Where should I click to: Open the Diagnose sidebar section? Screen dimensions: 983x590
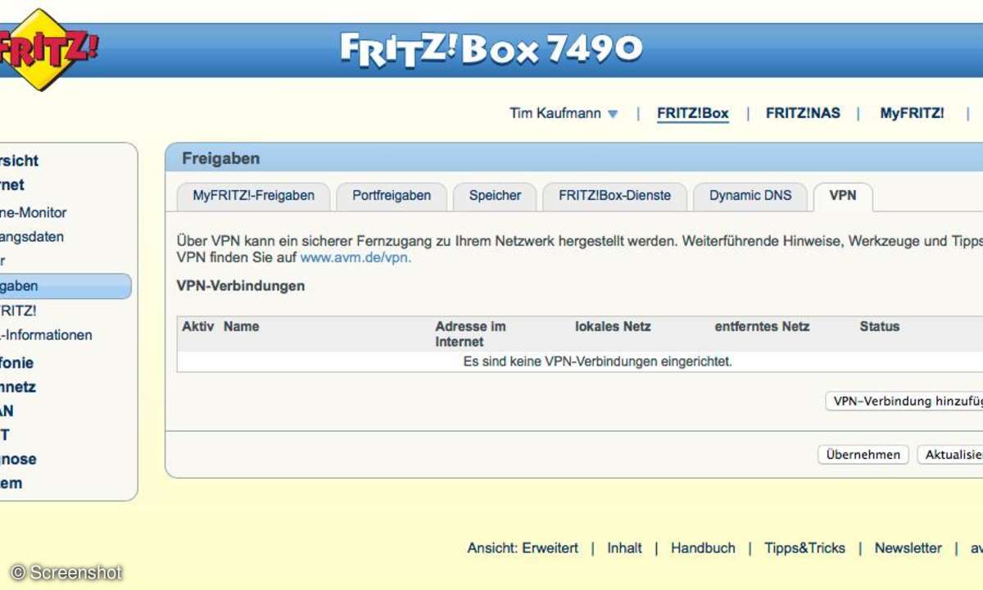[18, 459]
